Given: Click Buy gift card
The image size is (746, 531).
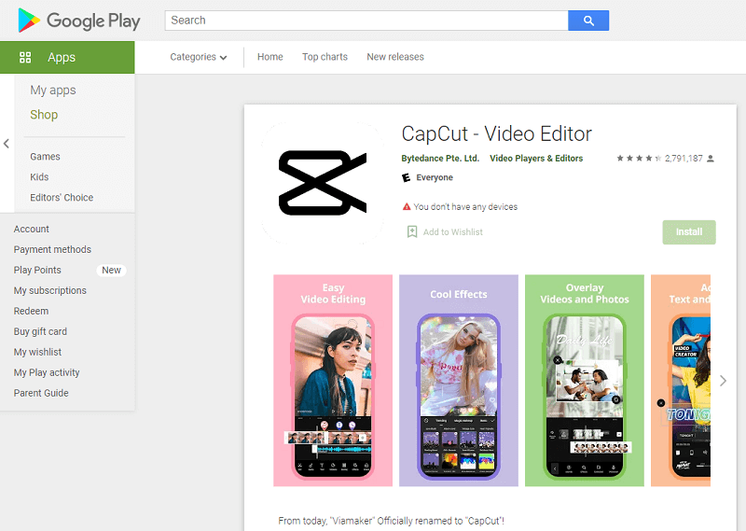Looking at the screenshot, I should 40,331.
